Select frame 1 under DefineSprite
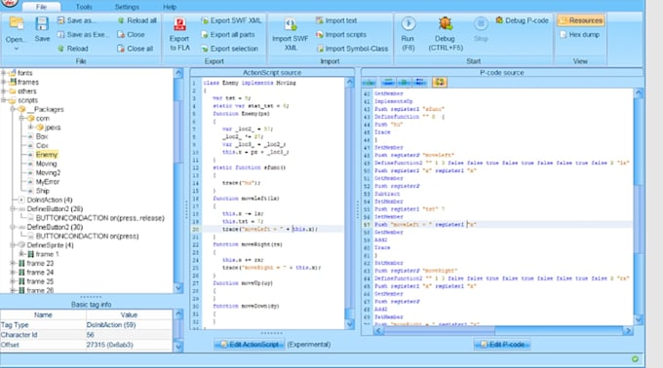The width and height of the screenshot is (663, 368). (x=47, y=254)
